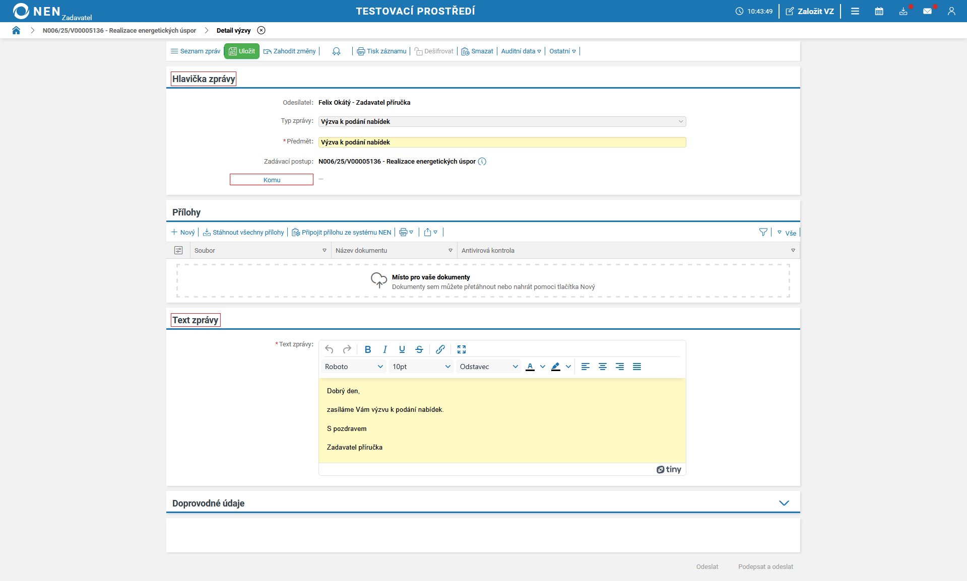Image resolution: width=967 pixels, height=581 pixels.
Task: Switch the editor to fullscreen mode
Action: pos(461,349)
